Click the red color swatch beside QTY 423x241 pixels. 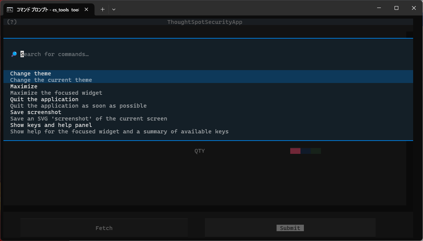click(x=295, y=151)
